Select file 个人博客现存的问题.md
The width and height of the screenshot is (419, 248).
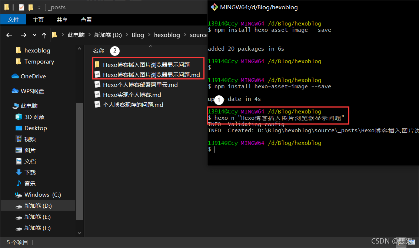(133, 105)
